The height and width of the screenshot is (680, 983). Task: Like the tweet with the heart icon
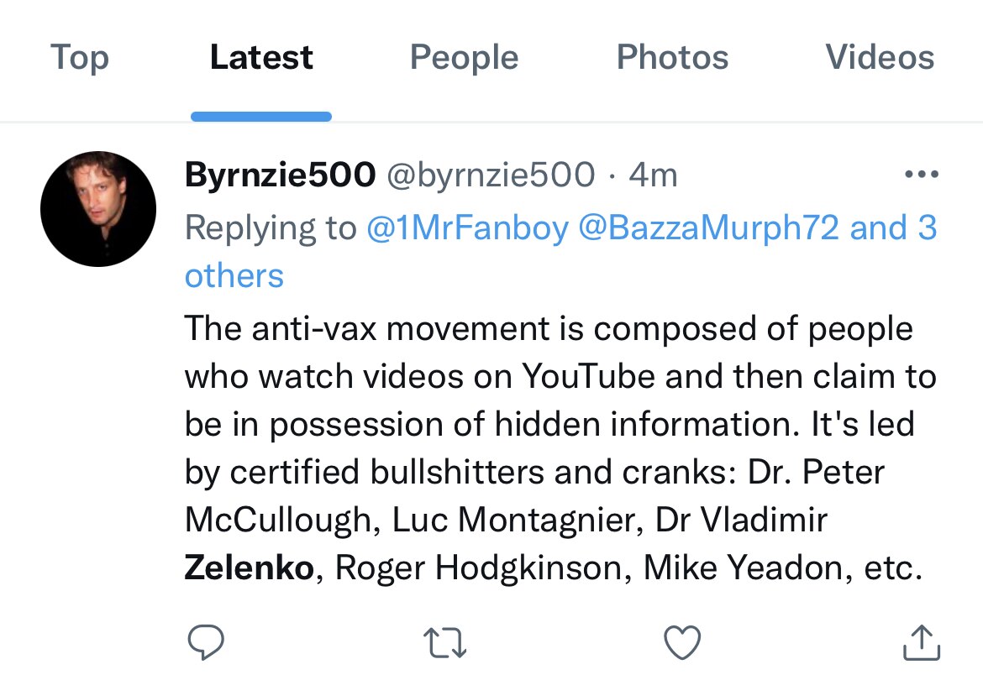pyautogui.click(x=682, y=642)
